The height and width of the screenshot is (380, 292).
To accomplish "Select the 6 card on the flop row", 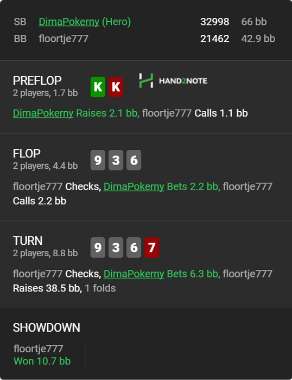I will point(134,160).
